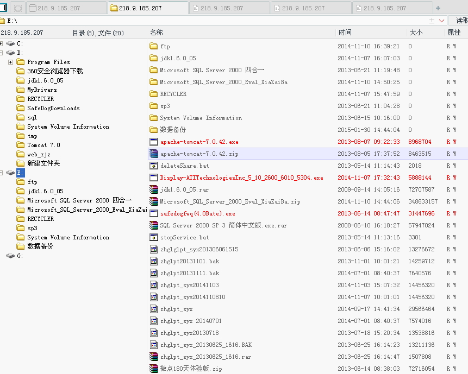The width and height of the screenshot is (468, 374).
Task: Expand the C: drive node
Action: pos(1,44)
